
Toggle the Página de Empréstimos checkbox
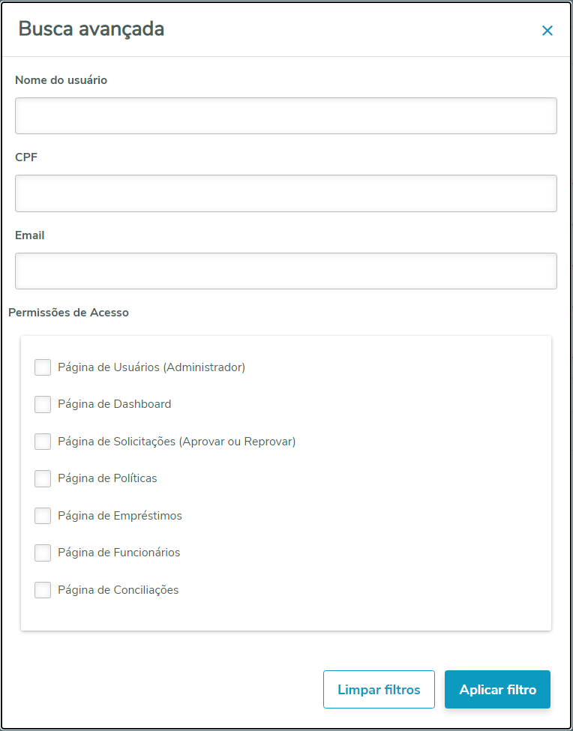point(43,516)
